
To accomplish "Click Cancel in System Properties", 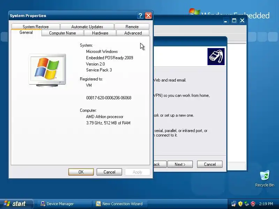I will click(109, 172).
